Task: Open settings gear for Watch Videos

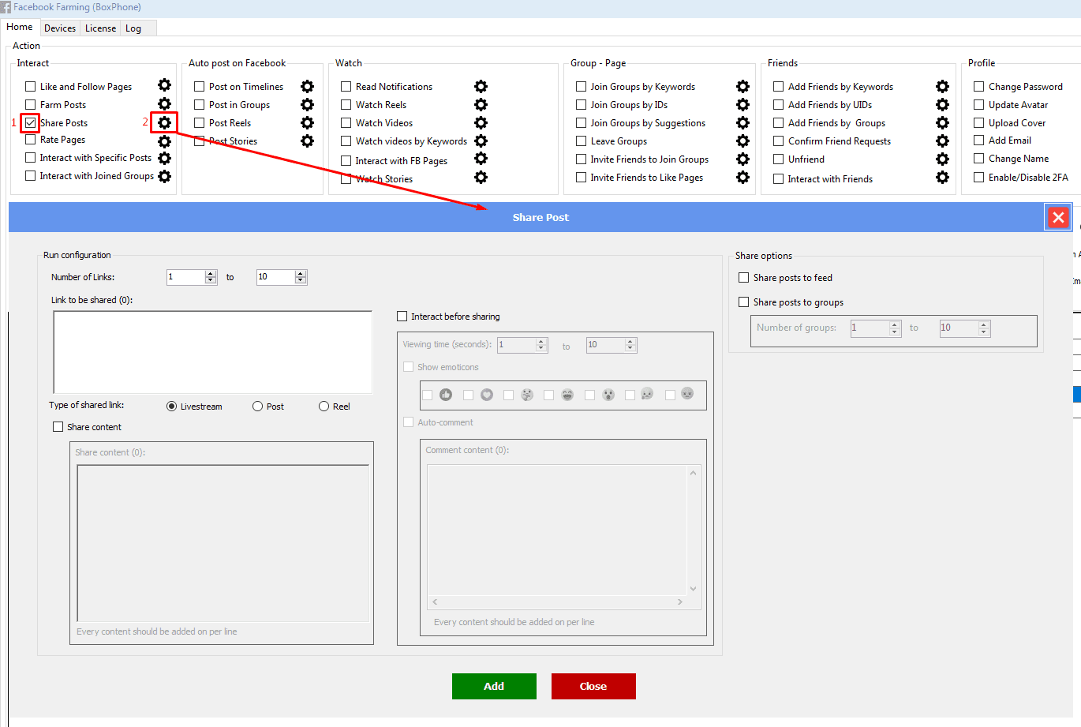Action: pyautogui.click(x=481, y=122)
